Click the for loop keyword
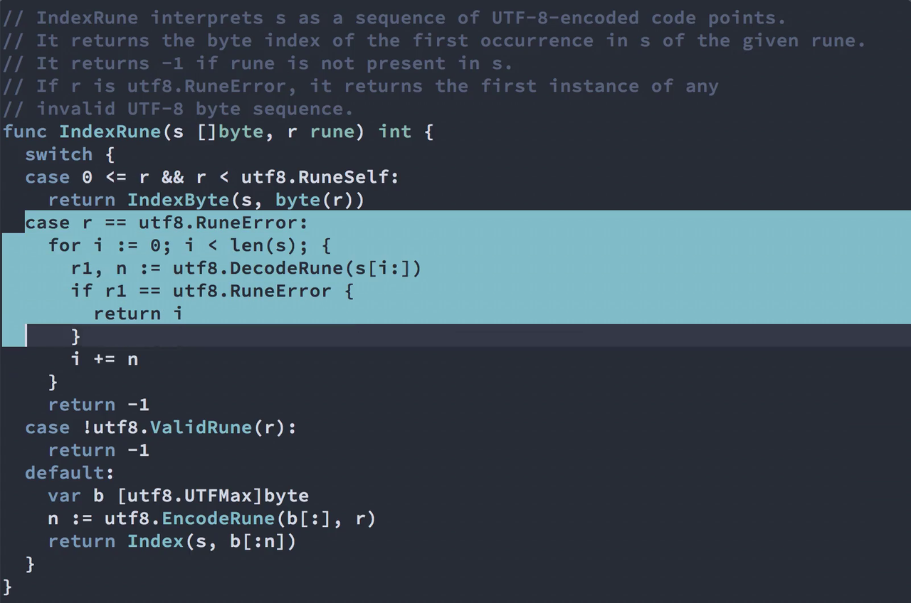This screenshot has width=911, height=603. point(64,245)
